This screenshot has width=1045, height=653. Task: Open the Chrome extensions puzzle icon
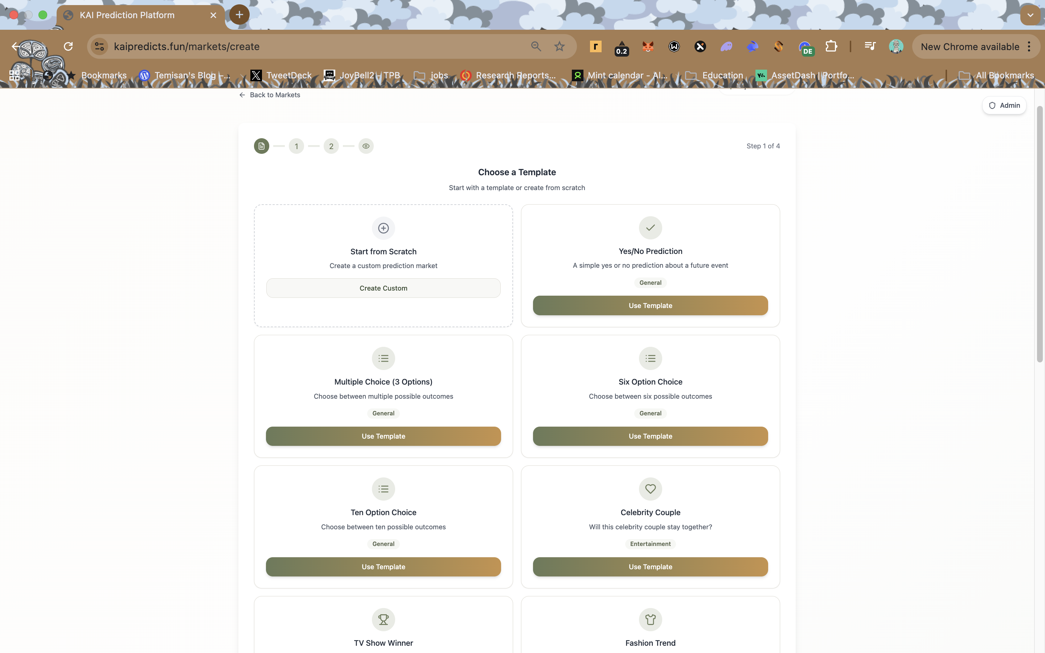831,46
